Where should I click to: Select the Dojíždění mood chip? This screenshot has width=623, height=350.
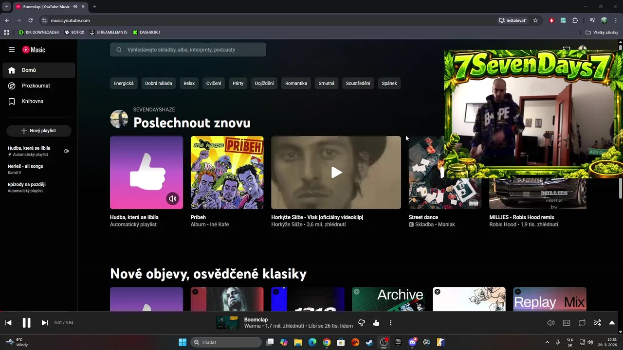264,83
